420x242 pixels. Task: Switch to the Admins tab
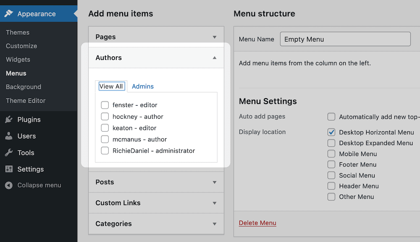click(142, 86)
